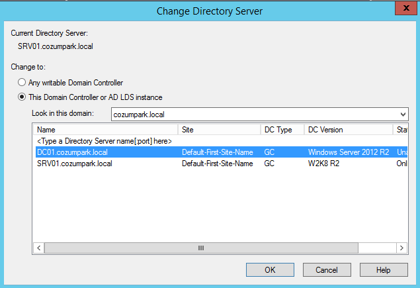This screenshot has height=288, width=420.
Task: Open Help for this dialog
Action: pos(384,269)
